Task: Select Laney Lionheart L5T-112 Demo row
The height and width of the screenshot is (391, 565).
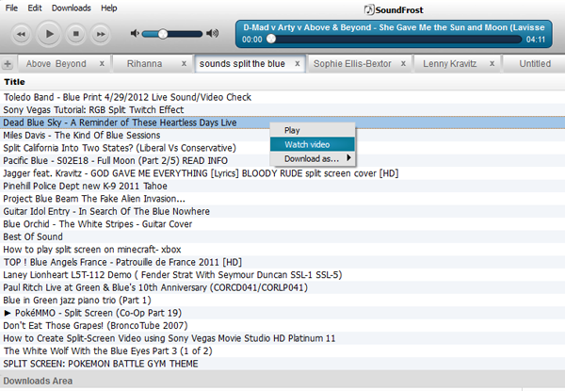Action: (282, 274)
